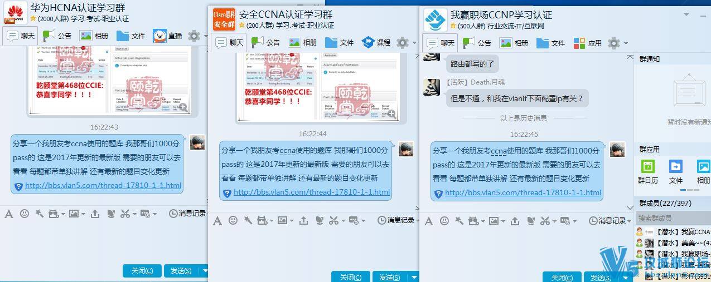711x282 pixels.
Task: Click the font 'A' icon in 华为HCNA chat
Action: coord(9,214)
